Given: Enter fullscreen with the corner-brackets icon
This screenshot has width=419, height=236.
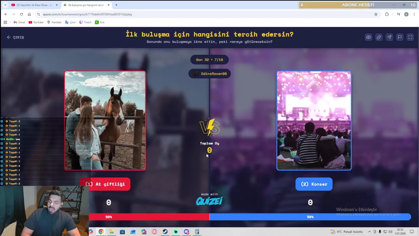Looking at the screenshot, I should [410, 37].
